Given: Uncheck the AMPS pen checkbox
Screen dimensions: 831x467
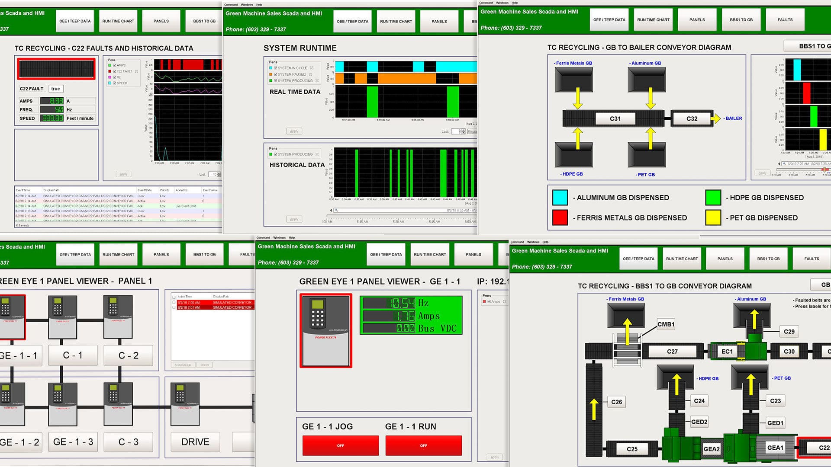Looking at the screenshot, I should pos(114,65).
